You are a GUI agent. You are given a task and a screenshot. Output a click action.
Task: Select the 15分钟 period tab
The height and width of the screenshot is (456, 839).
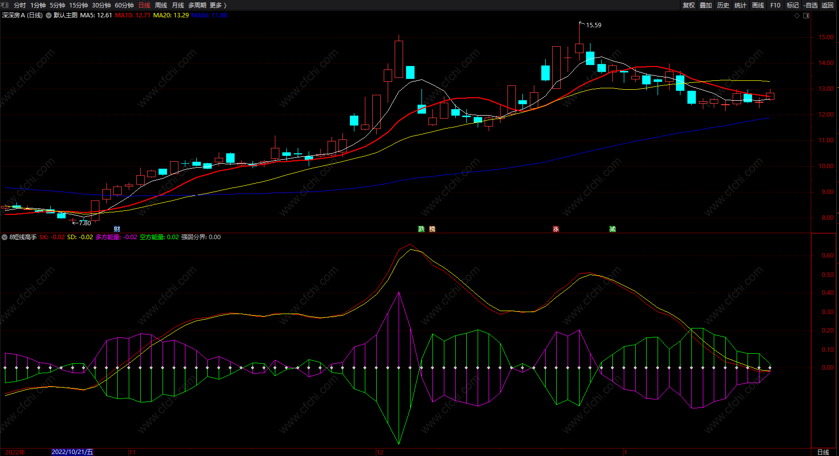[78, 5]
